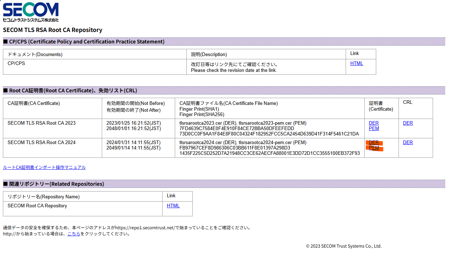Image resolution: width=469 pixels, height=258 pixels.
Task: Download highlighted PEM certificate for Root CA 2024
Action: (x=374, y=148)
